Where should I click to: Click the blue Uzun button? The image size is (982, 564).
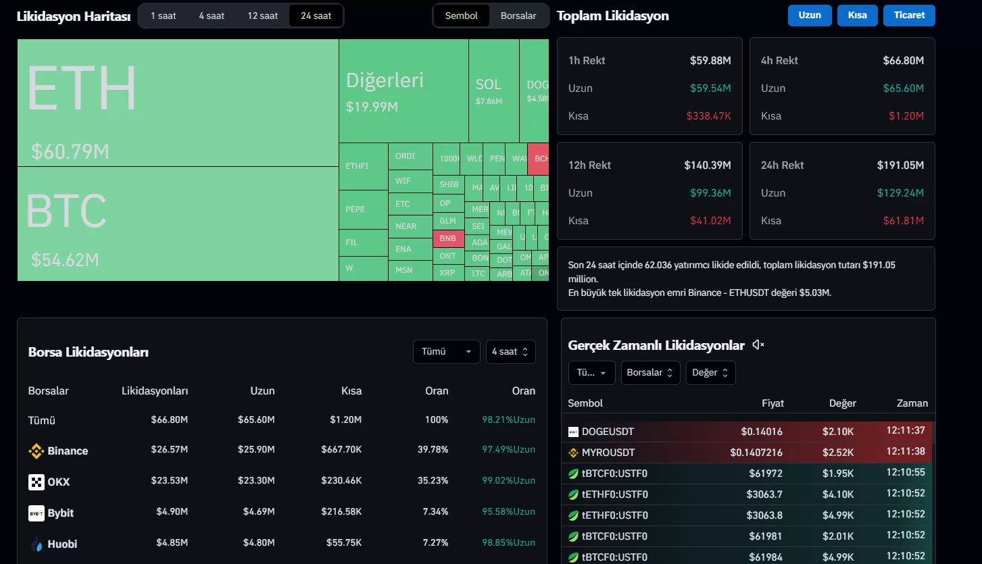point(810,16)
